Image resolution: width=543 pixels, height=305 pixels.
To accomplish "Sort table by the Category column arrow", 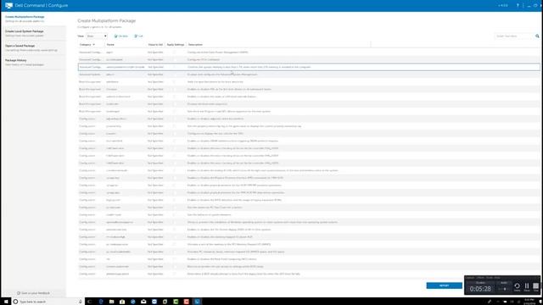I will [93, 45].
